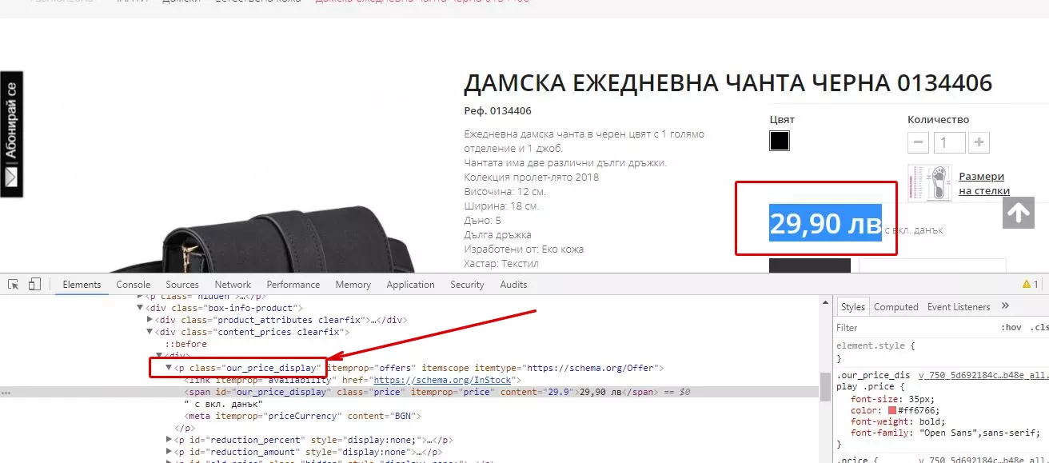
Task: Open the #ff6766 color swatch picker in Styles
Action: pyautogui.click(x=892, y=410)
